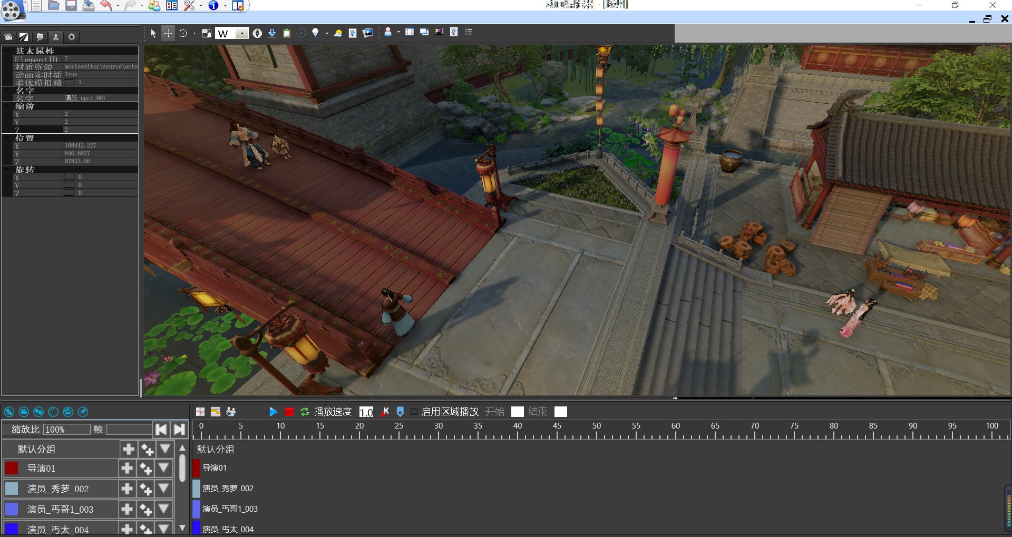Click the fullscreen frame icon
This screenshot has width=1012, height=537.
[410, 32]
